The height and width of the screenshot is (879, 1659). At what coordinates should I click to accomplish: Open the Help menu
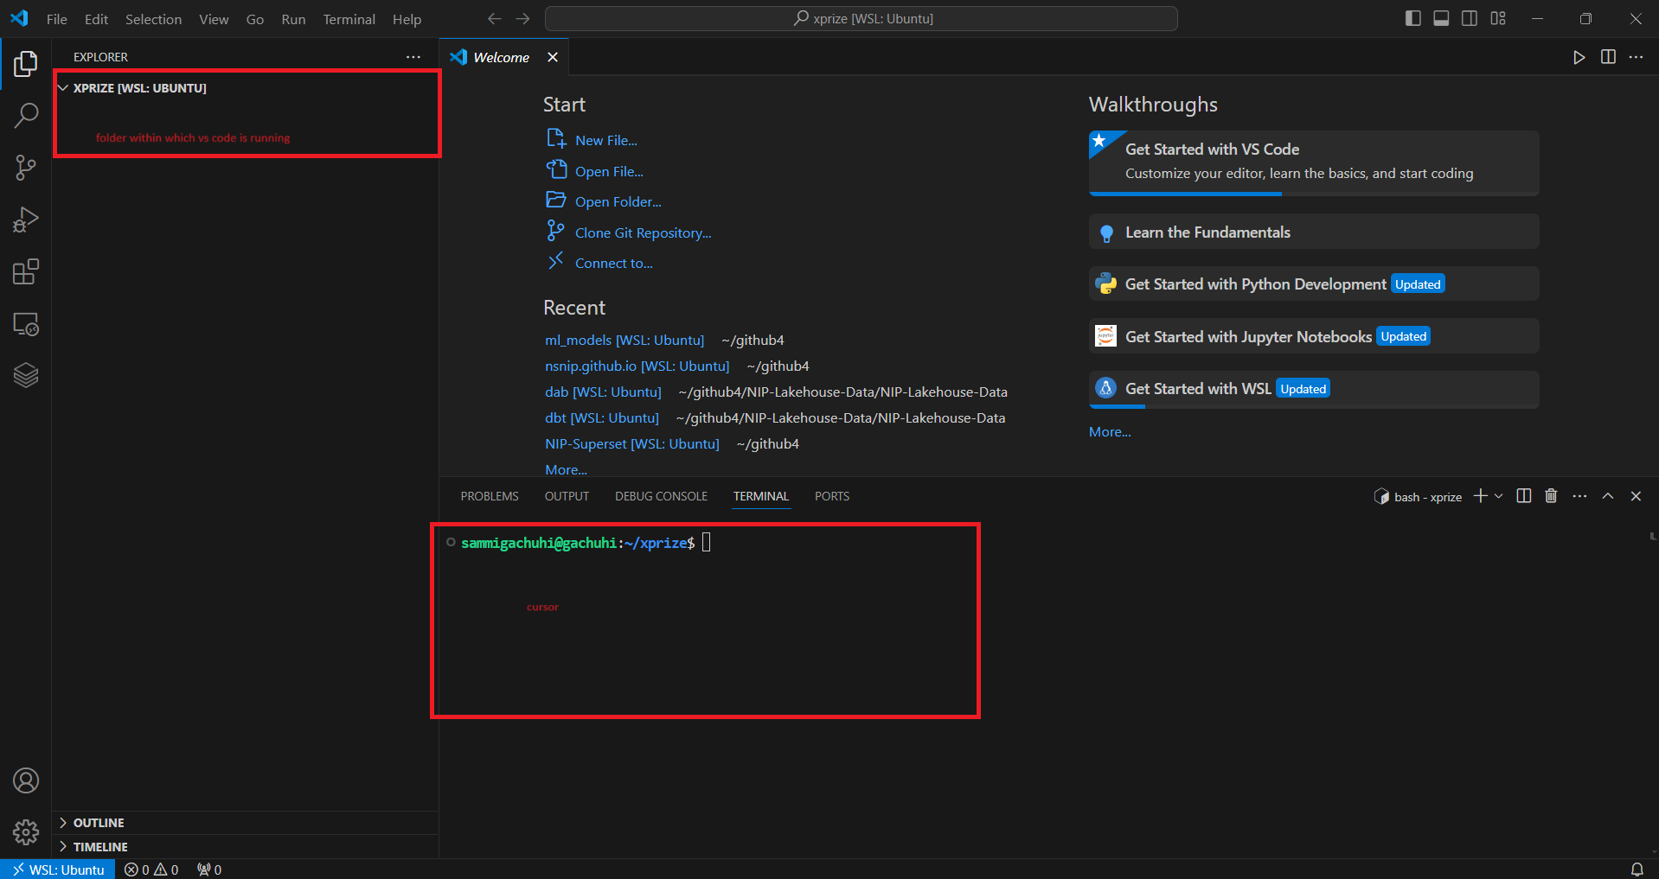click(x=407, y=19)
